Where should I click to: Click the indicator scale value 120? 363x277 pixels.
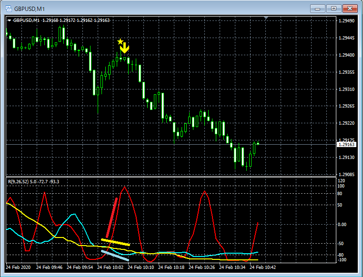342,181
